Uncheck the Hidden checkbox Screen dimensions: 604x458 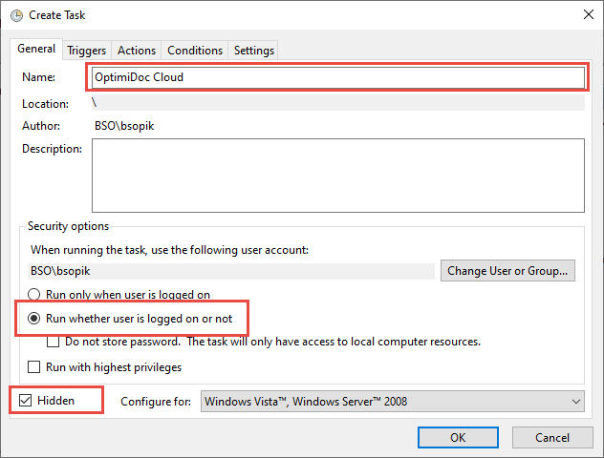tap(25, 401)
